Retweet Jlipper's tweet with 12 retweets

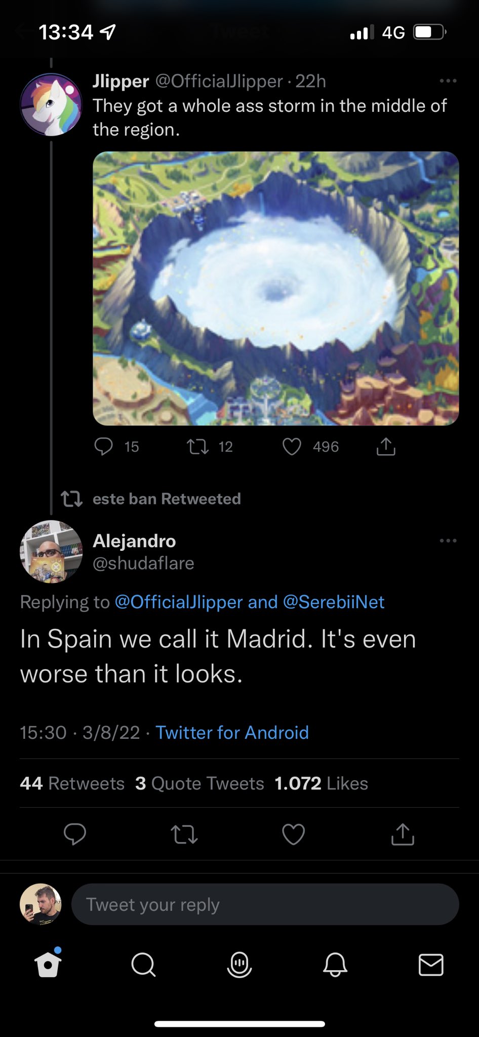[197, 447]
